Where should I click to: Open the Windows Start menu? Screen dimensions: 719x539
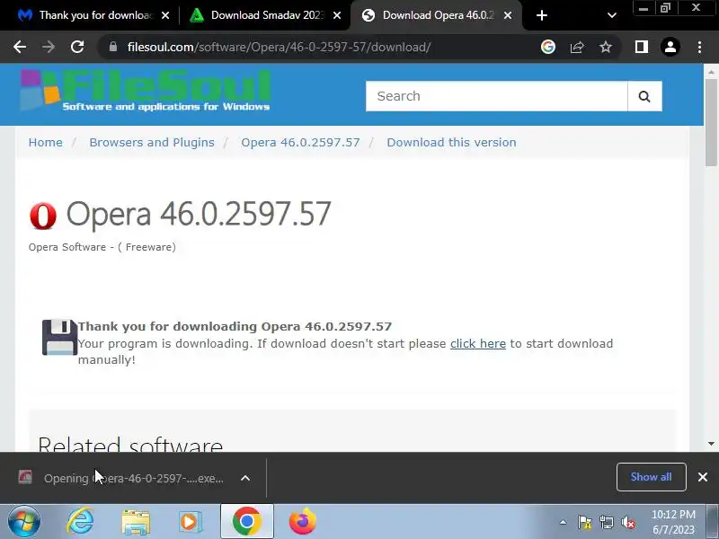23,522
